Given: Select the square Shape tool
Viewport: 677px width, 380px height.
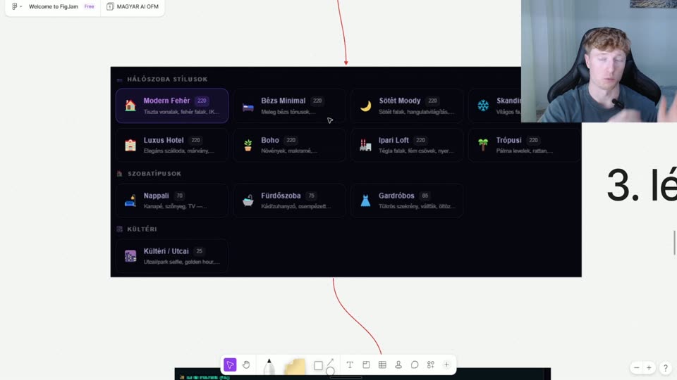Looking at the screenshot, I should [x=318, y=366].
